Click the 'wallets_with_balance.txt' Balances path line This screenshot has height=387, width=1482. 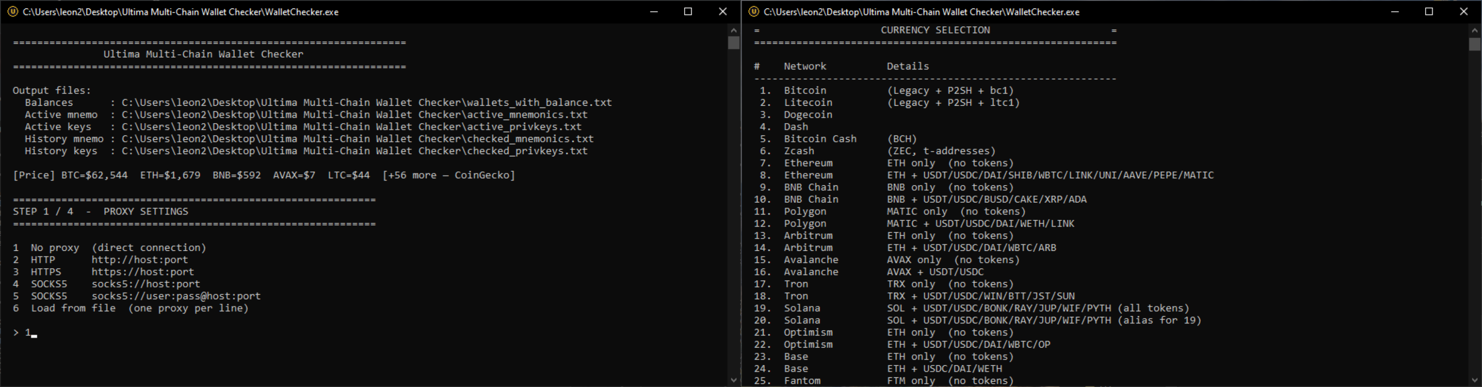[318, 102]
